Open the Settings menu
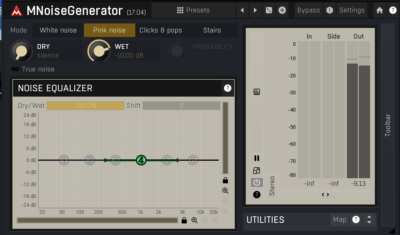The image size is (400, 235). click(352, 10)
